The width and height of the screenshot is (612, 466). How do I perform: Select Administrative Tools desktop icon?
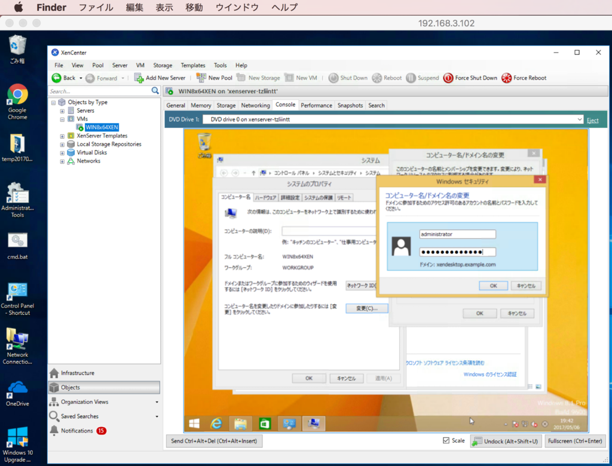click(17, 200)
